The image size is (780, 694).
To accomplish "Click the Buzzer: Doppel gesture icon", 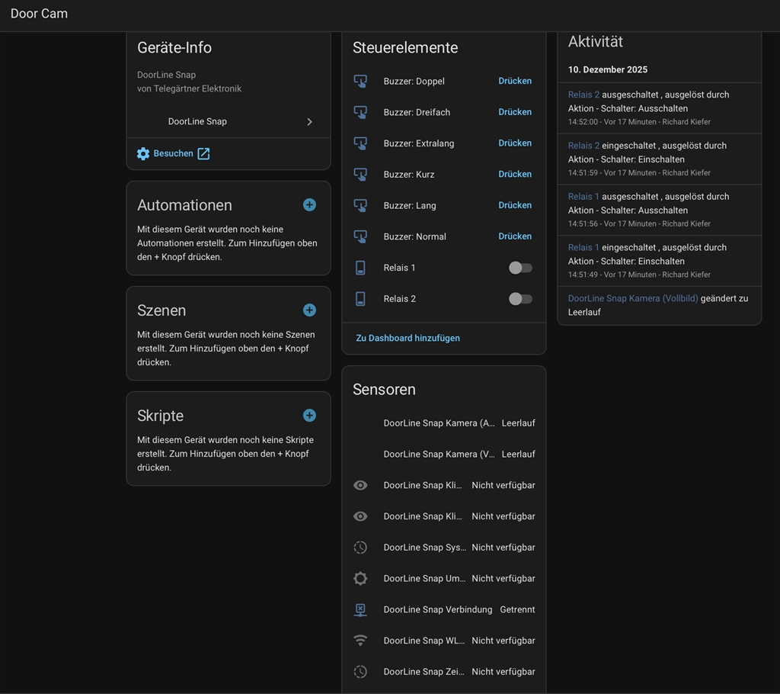I will (x=360, y=81).
